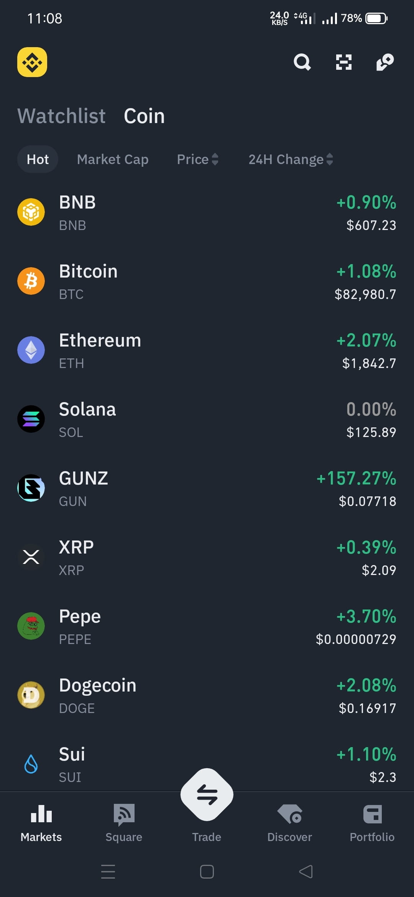This screenshot has height=897, width=414.
Task: Open the search magnifier icon
Action: (302, 62)
